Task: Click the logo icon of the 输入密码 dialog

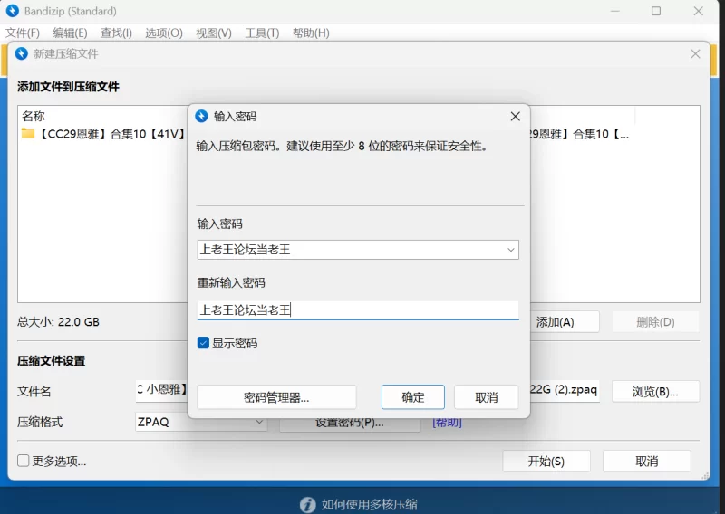Action: pos(201,116)
